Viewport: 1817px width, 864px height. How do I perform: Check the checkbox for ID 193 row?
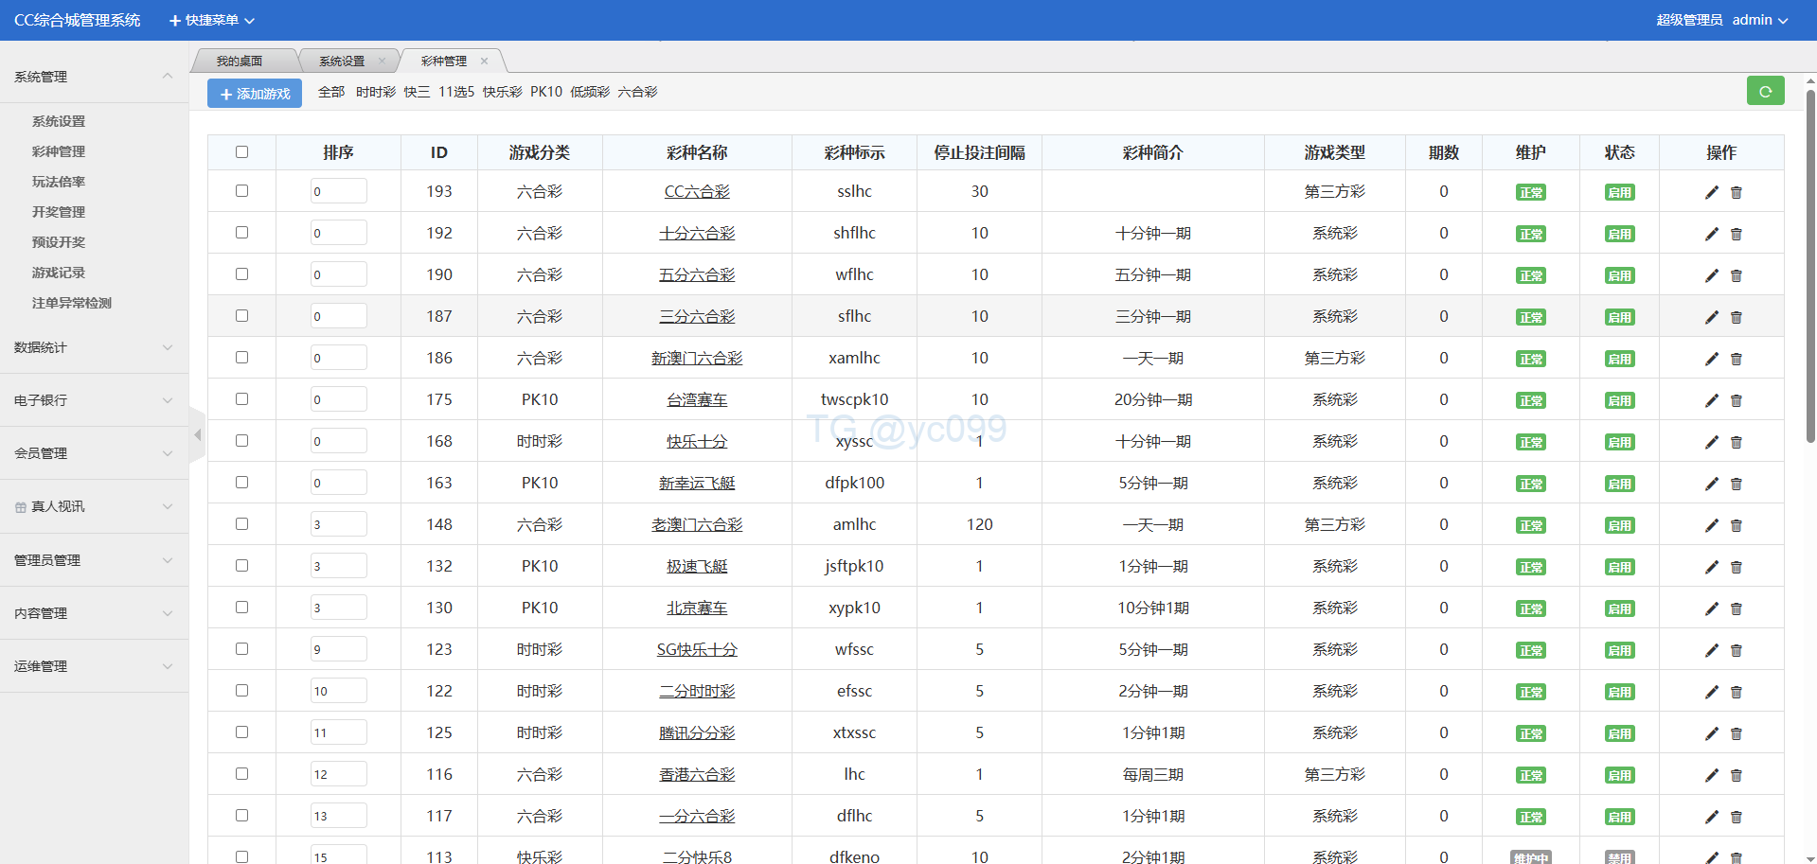coord(241,191)
